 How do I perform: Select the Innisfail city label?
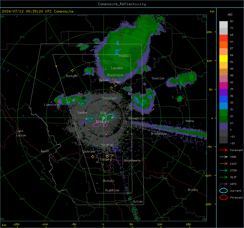click(x=110, y=98)
